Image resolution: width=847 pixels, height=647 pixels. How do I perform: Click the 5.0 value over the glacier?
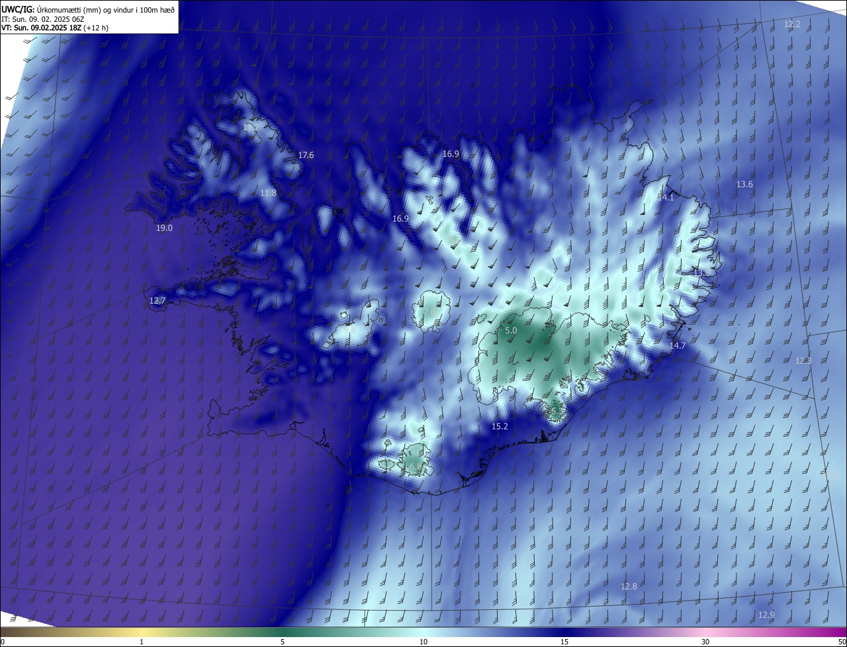[511, 330]
